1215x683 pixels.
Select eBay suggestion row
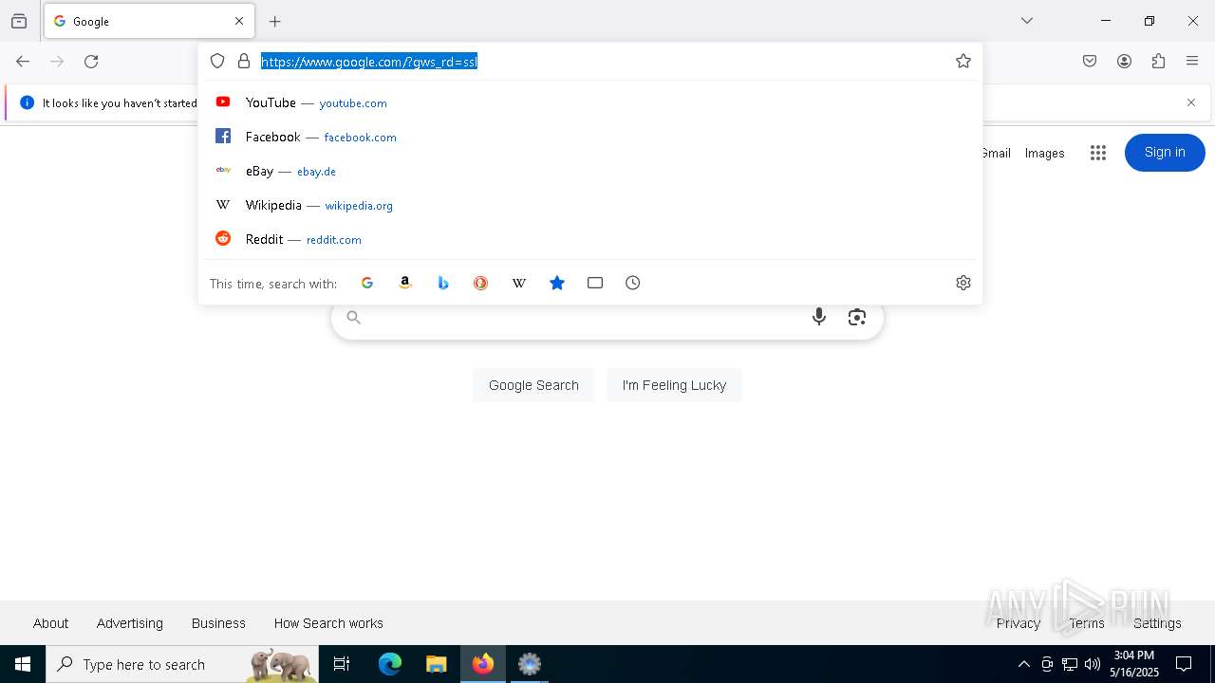point(590,171)
